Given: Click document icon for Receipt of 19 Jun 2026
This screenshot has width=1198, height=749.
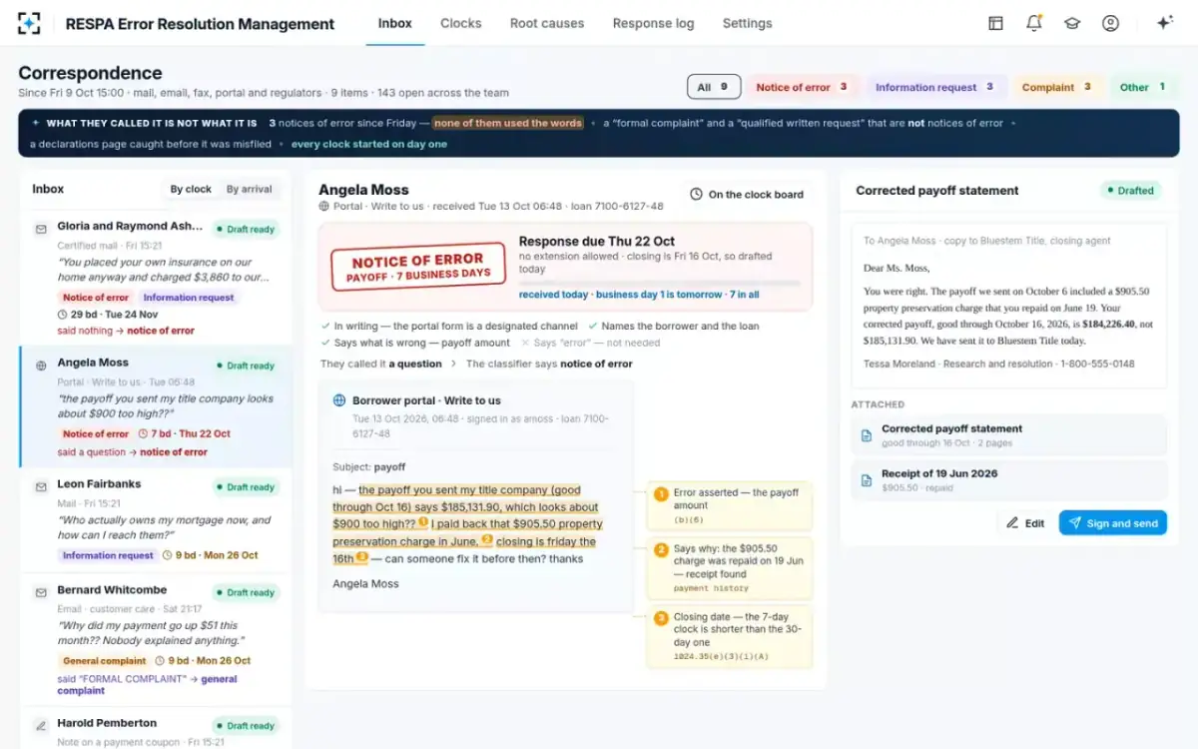Looking at the screenshot, I should point(867,480).
